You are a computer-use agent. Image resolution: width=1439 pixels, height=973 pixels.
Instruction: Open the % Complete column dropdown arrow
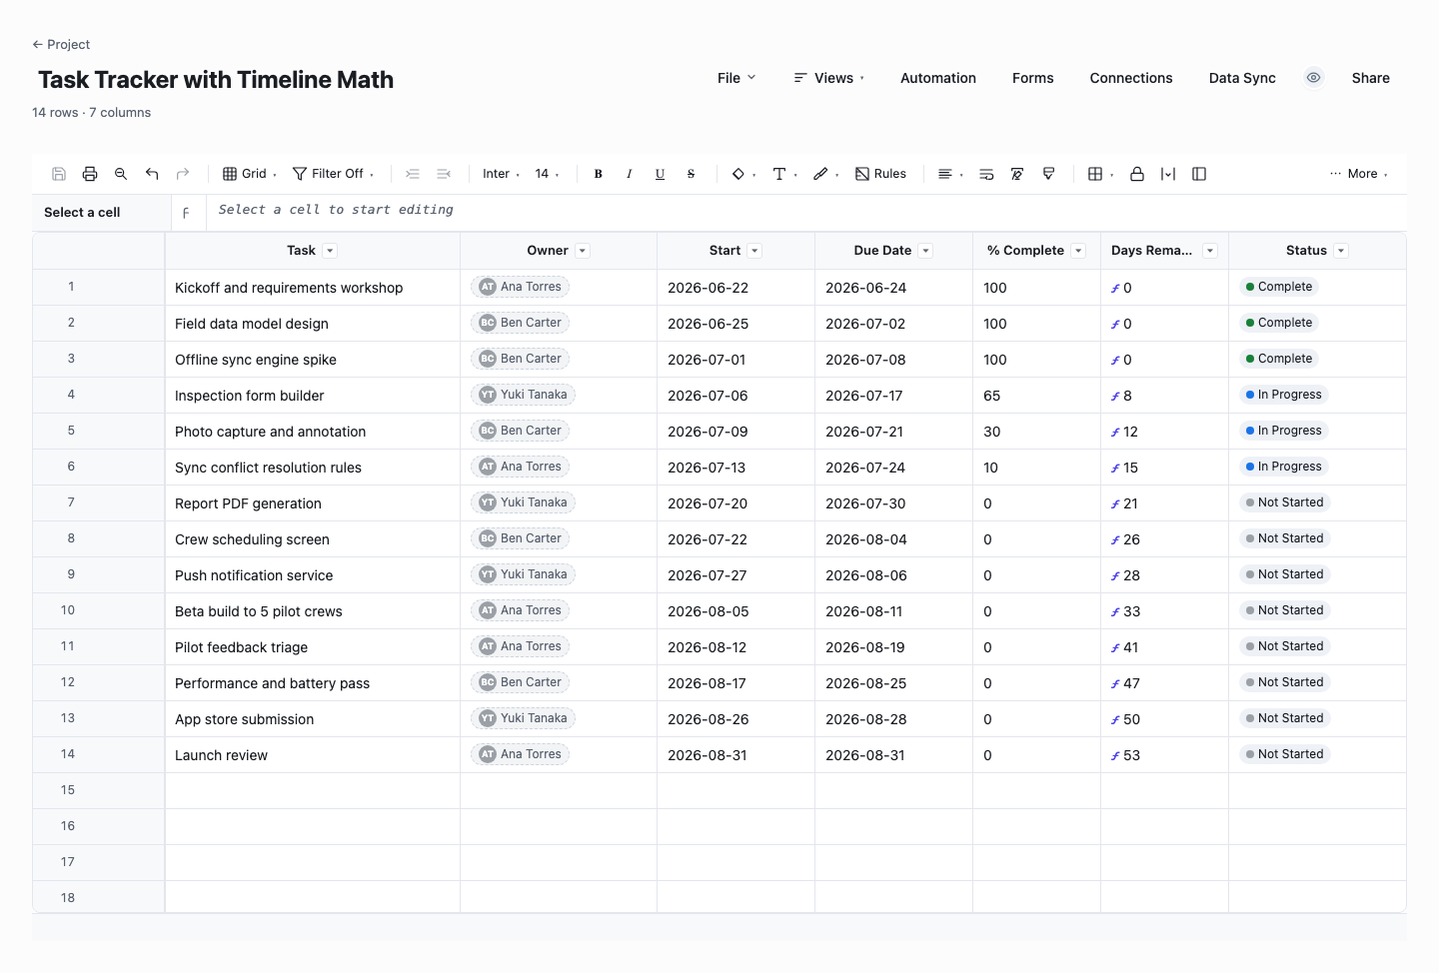(x=1078, y=251)
